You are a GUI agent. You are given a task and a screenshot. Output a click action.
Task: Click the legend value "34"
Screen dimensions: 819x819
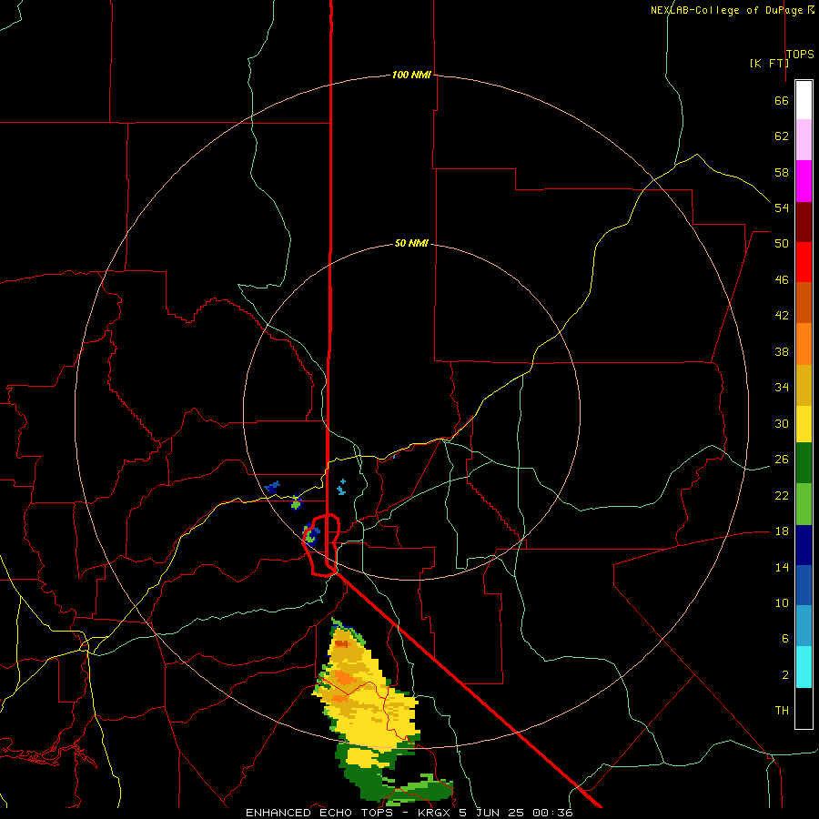pos(782,388)
